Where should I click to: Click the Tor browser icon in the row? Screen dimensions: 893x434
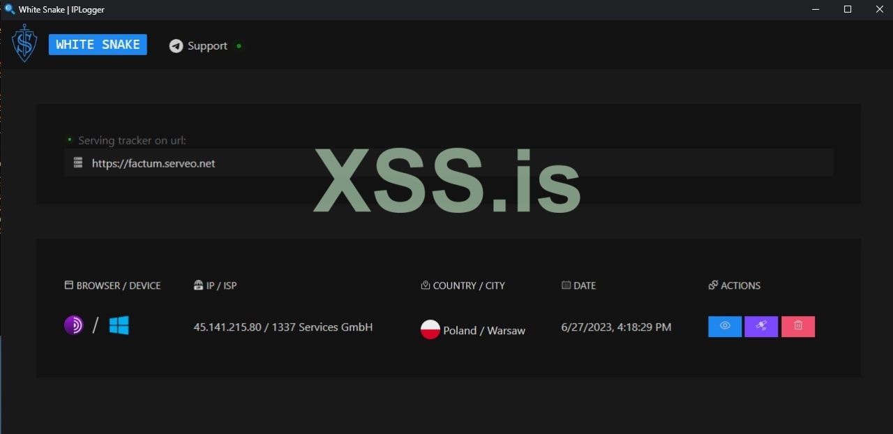point(74,325)
